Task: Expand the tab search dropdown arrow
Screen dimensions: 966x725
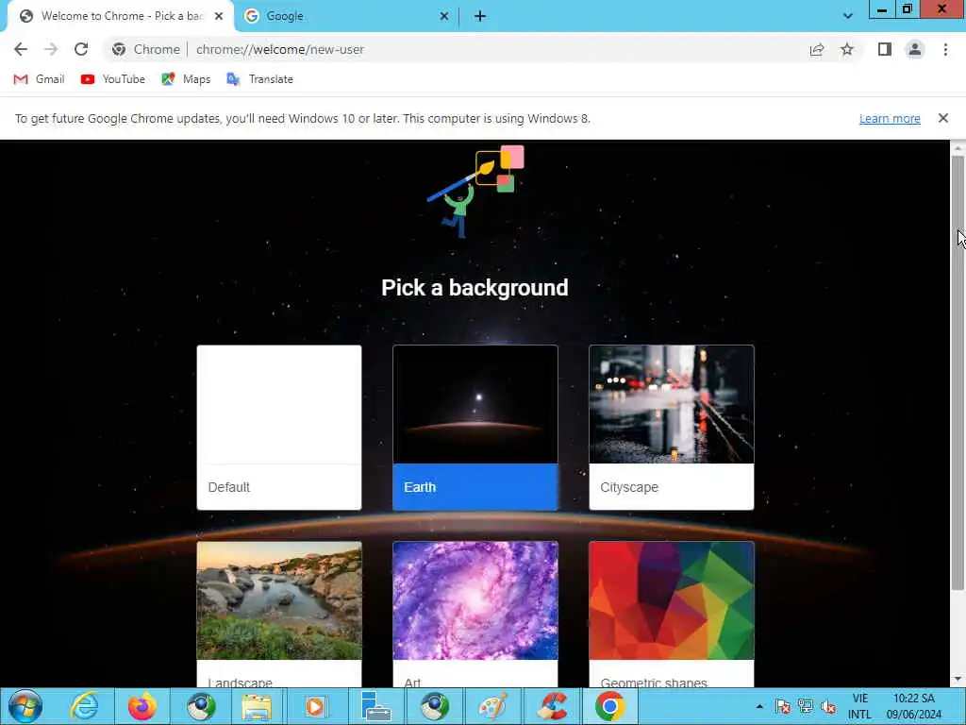Action: pyautogui.click(x=848, y=16)
